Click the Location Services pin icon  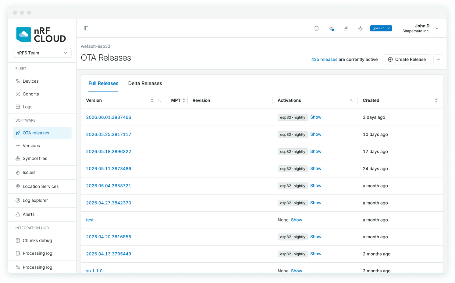coord(18,186)
